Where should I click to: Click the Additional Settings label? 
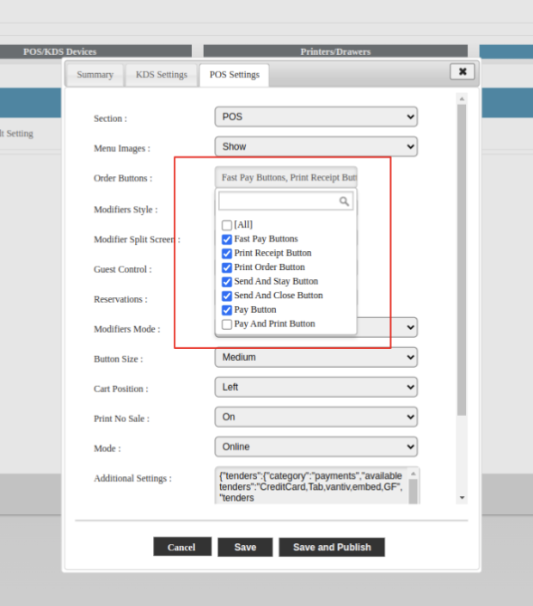132,479
